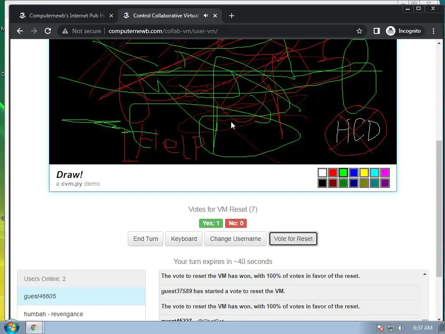Open the network tray icon
Image resolution: width=445 pixels, height=334 pixels.
coord(391,328)
